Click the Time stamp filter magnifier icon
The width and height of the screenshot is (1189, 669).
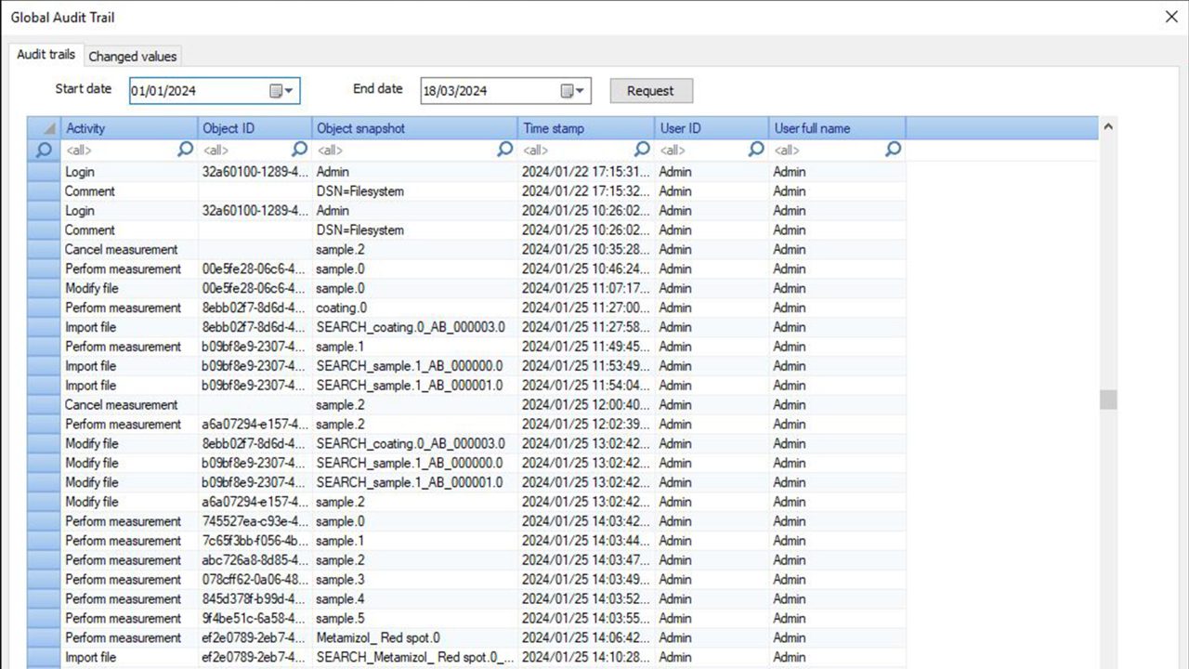tap(642, 149)
